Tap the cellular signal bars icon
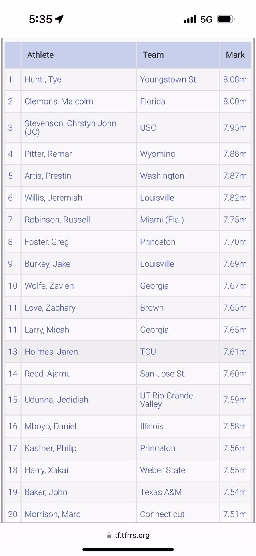Viewport: 256px width, 556px height. click(190, 19)
